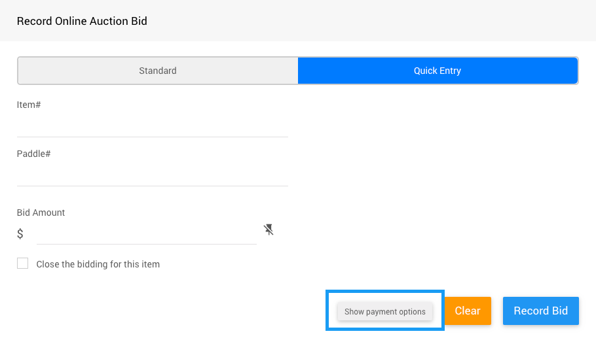Submit with the Record Bid button
This screenshot has height=340, width=596.
540,311
